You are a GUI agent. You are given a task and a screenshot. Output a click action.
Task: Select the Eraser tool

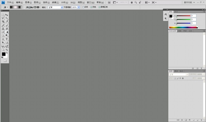click(3, 32)
